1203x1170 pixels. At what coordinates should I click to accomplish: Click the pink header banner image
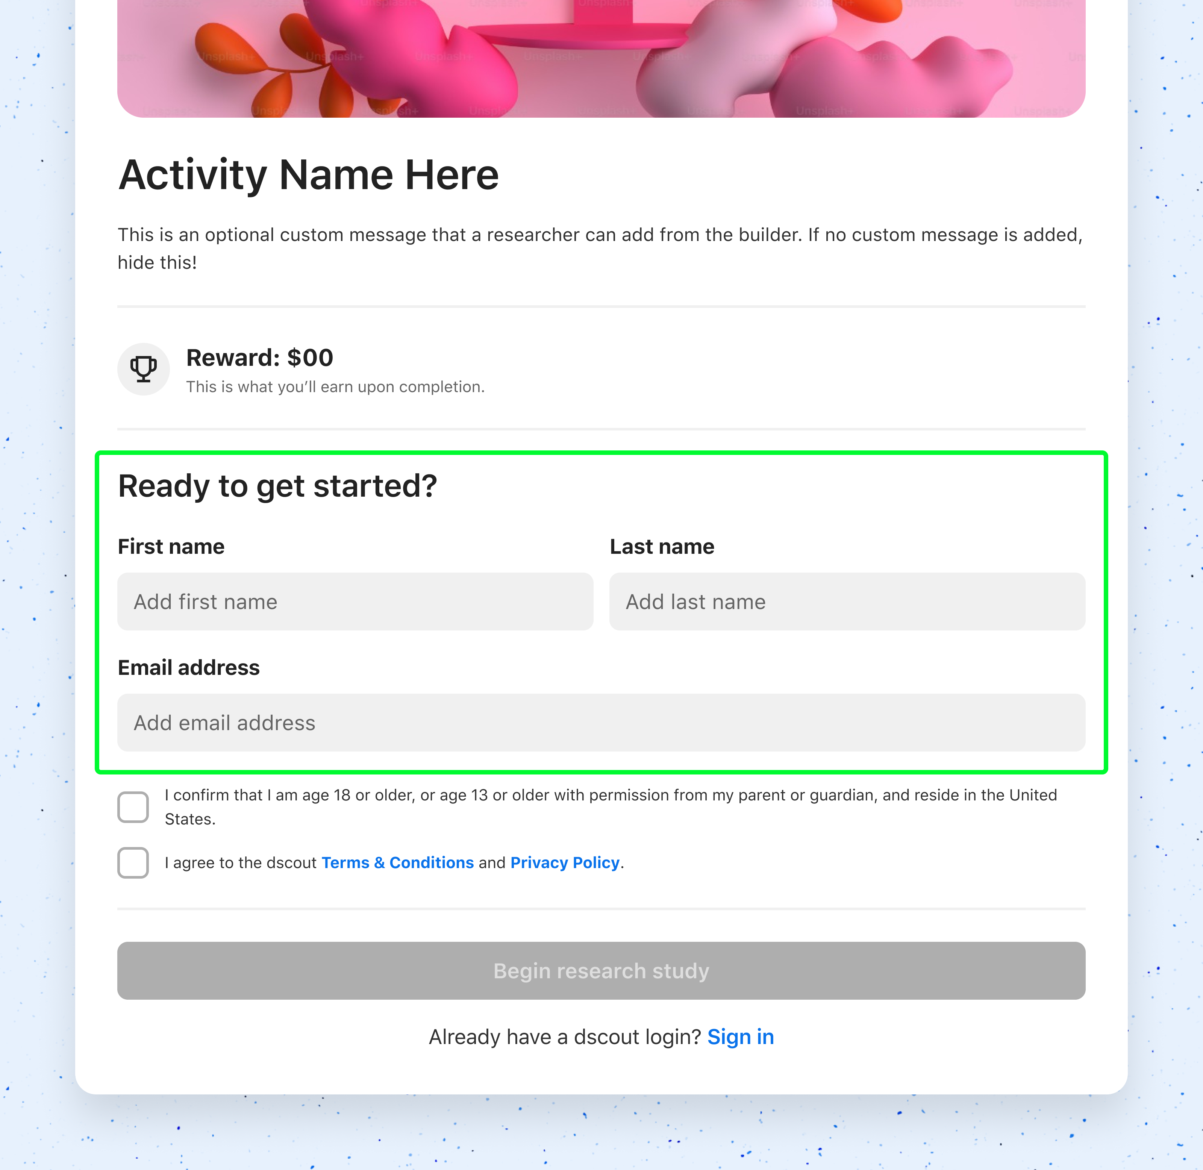click(x=601, y=58)
